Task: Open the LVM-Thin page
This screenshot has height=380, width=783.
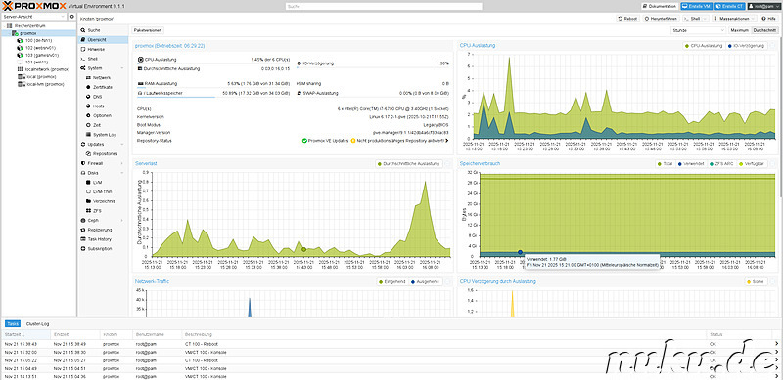Action: click(x=103, y=191)
